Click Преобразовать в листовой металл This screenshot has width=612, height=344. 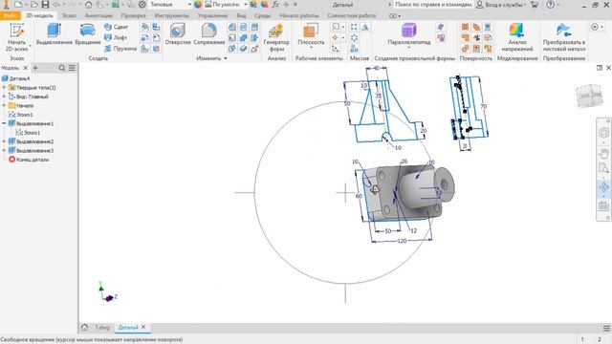[564, 38]
